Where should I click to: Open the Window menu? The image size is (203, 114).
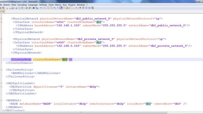coord(81,5)
